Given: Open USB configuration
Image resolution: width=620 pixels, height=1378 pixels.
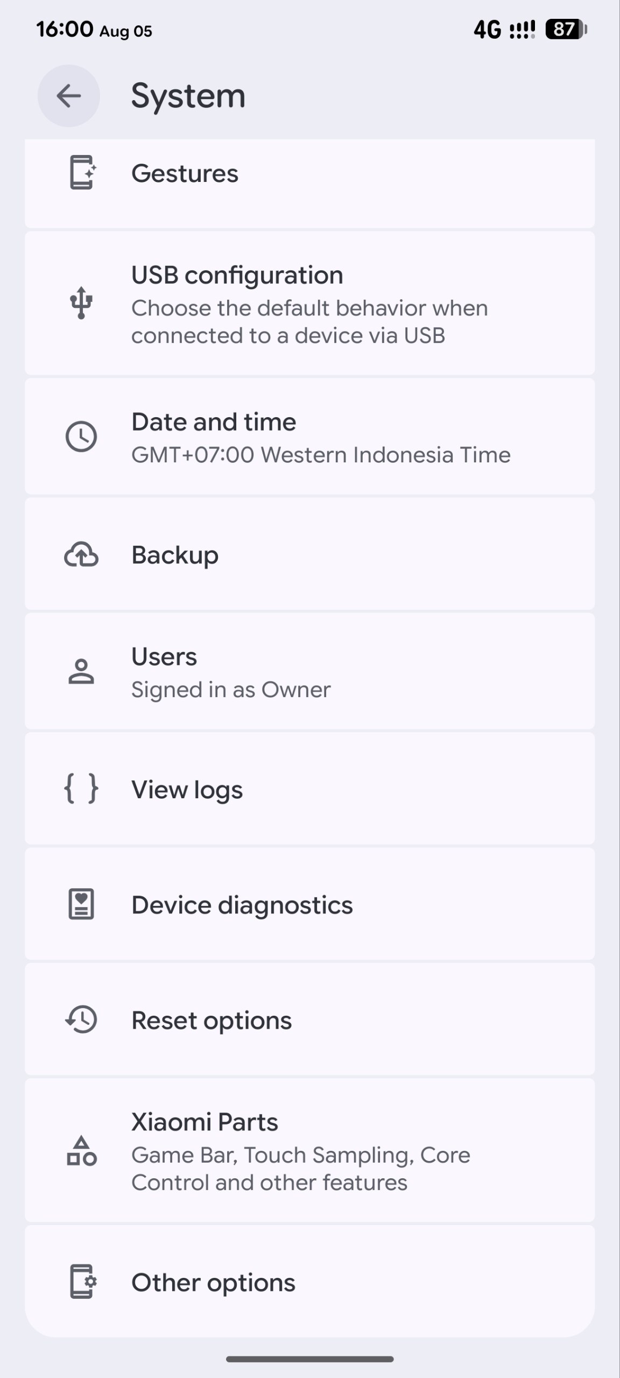Looking at the screenshot, I should (310, 303).
